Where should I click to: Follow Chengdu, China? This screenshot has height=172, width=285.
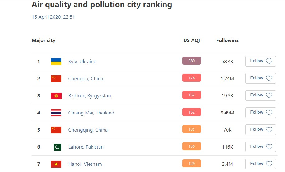(x=261, y=78)
